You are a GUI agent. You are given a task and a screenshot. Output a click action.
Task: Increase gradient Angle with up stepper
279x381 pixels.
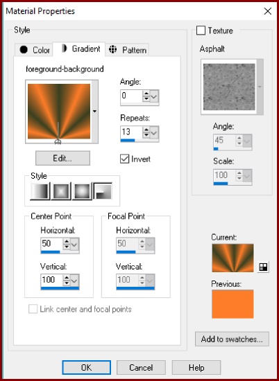(146, 94)
